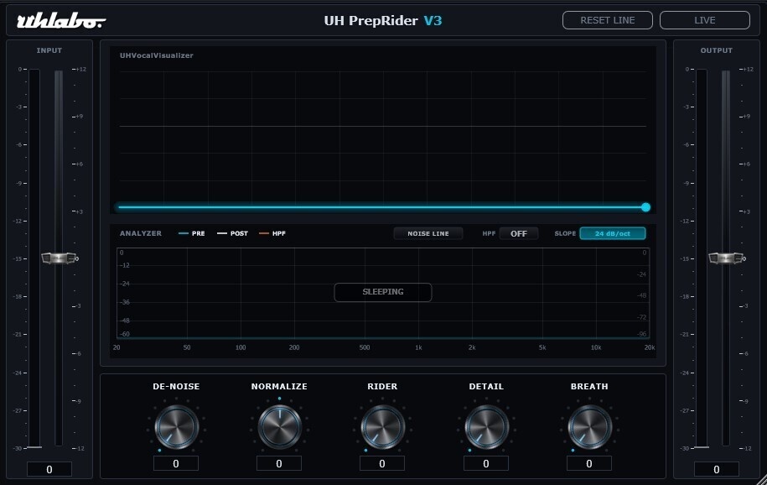Click the UH PrepRider V3 title
The height and width of the screenshot is (485, 767).
pos(383,21)
